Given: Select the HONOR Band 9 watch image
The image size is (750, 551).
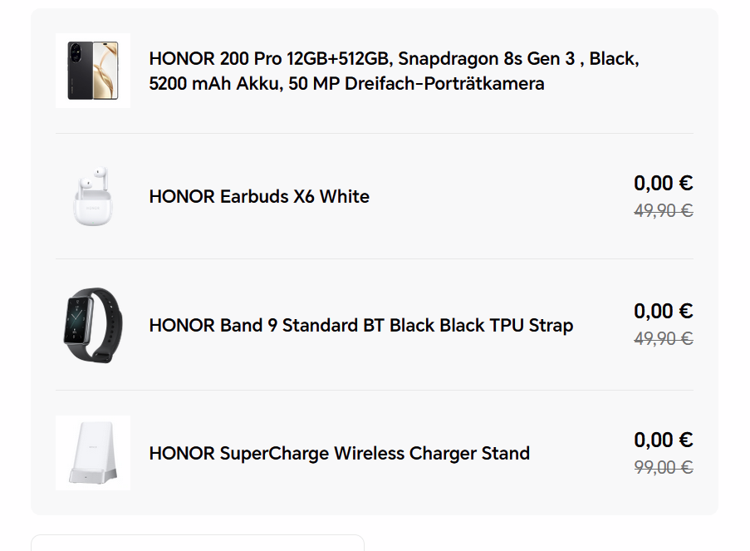Looking at the screenshot, I should coord(93,325).
